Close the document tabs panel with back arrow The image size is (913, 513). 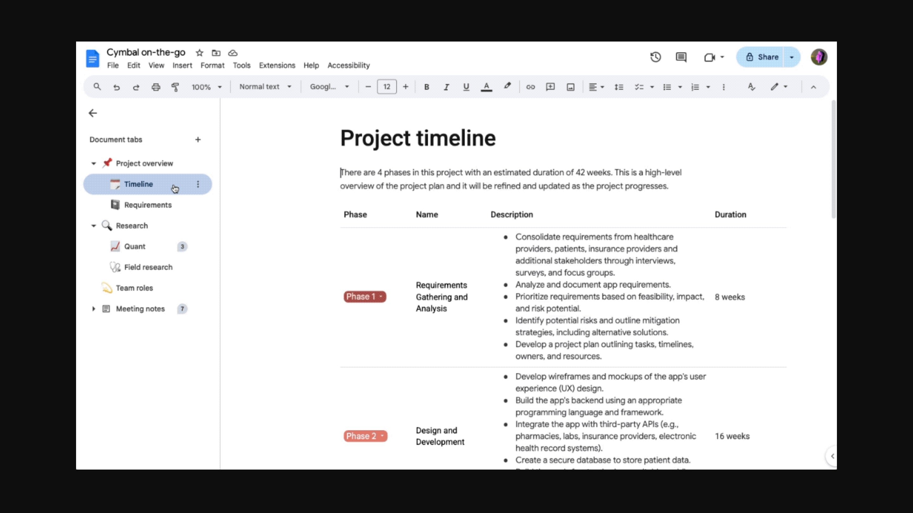point(93,113)
